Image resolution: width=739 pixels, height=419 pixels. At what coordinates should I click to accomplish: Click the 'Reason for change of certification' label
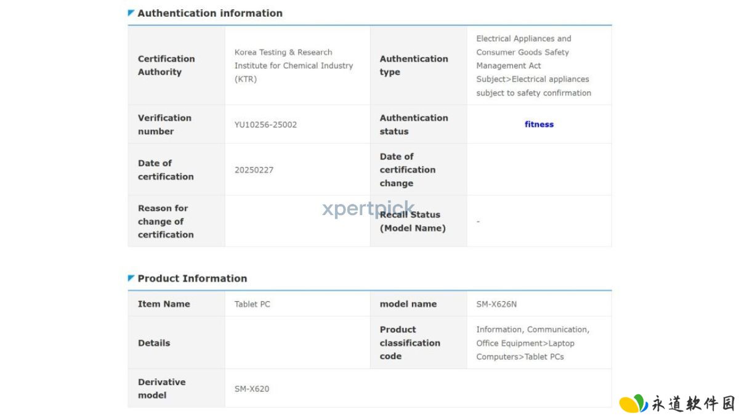pyautogui.click(x=166, y=221)
